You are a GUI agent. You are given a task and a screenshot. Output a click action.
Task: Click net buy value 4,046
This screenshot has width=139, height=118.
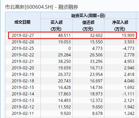pyautogui.click(x=129, y=81)
